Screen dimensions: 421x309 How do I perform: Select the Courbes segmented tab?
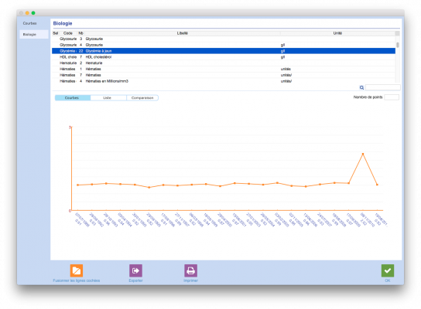(72, 98)
